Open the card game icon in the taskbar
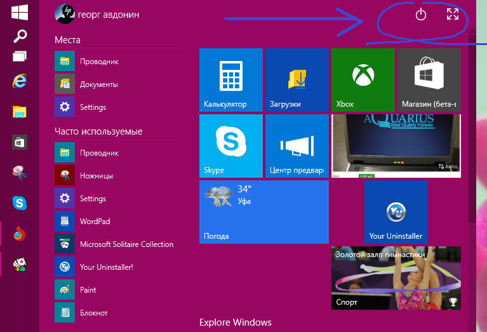The image size is (487, 332). 20,264
